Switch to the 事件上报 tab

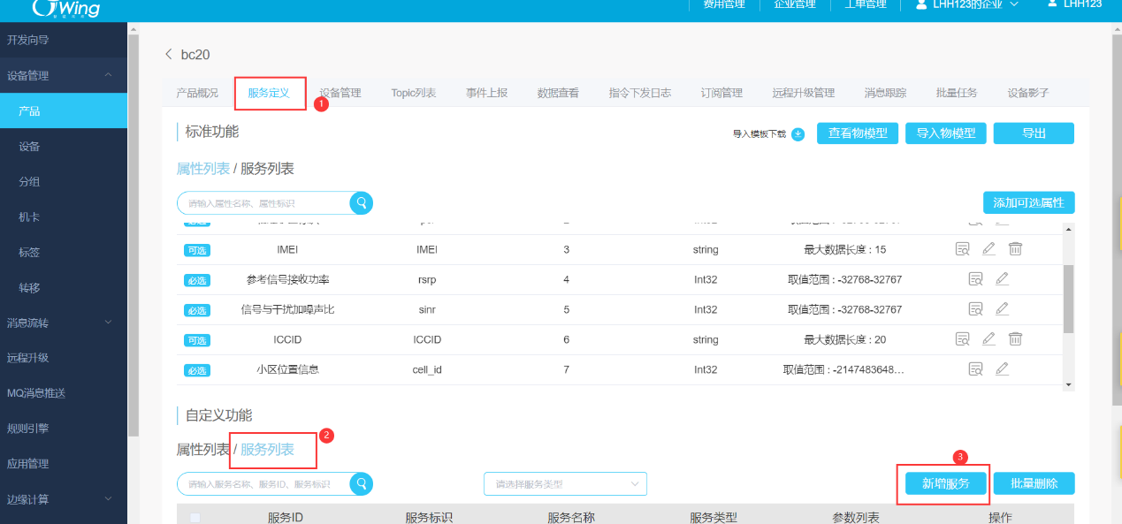(487, 93)
